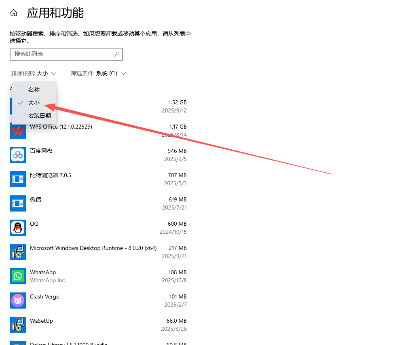Image resolution: width=412 pixels, height=345 pixels.
Task: Click the 2025/9/21 install date
Action: pos(174,256)
